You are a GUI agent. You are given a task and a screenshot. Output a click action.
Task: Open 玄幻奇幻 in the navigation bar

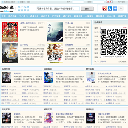tap(23, 16)
